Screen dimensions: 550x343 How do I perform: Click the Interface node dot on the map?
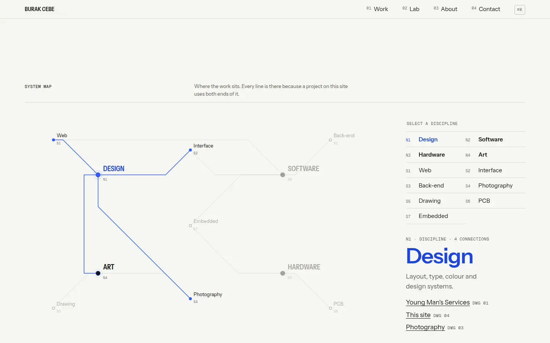pyautogui.click(x=190, y=150)
